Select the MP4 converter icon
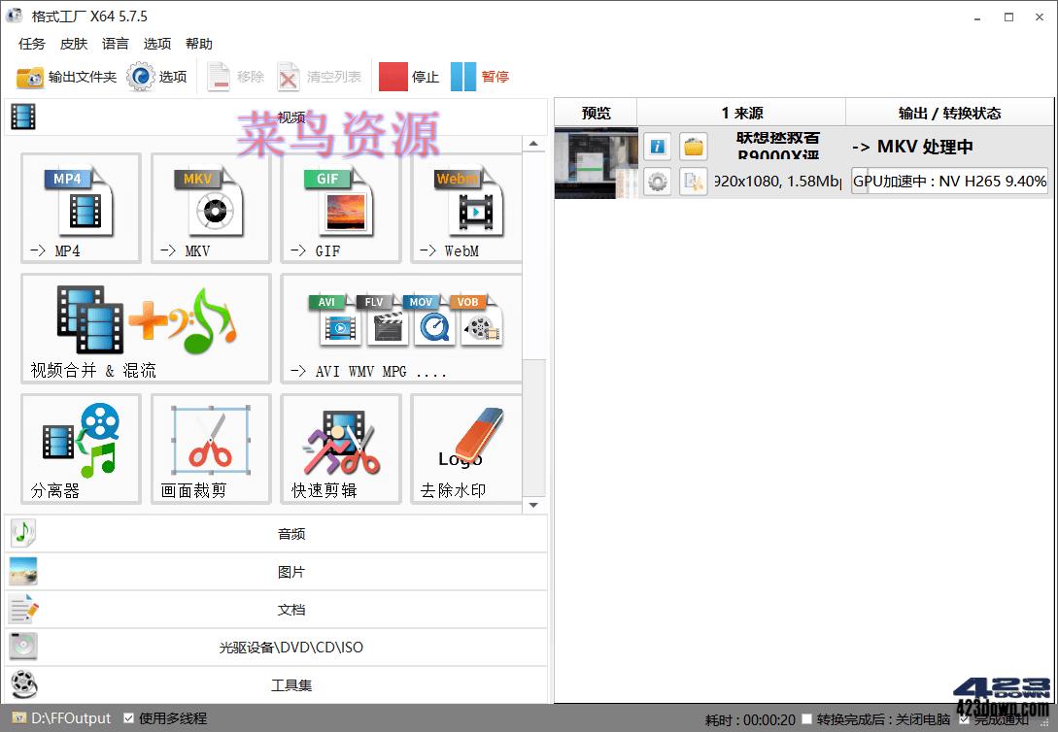Screen dimensions: 1058x732 pyautogui.click(x=81, y=207)
